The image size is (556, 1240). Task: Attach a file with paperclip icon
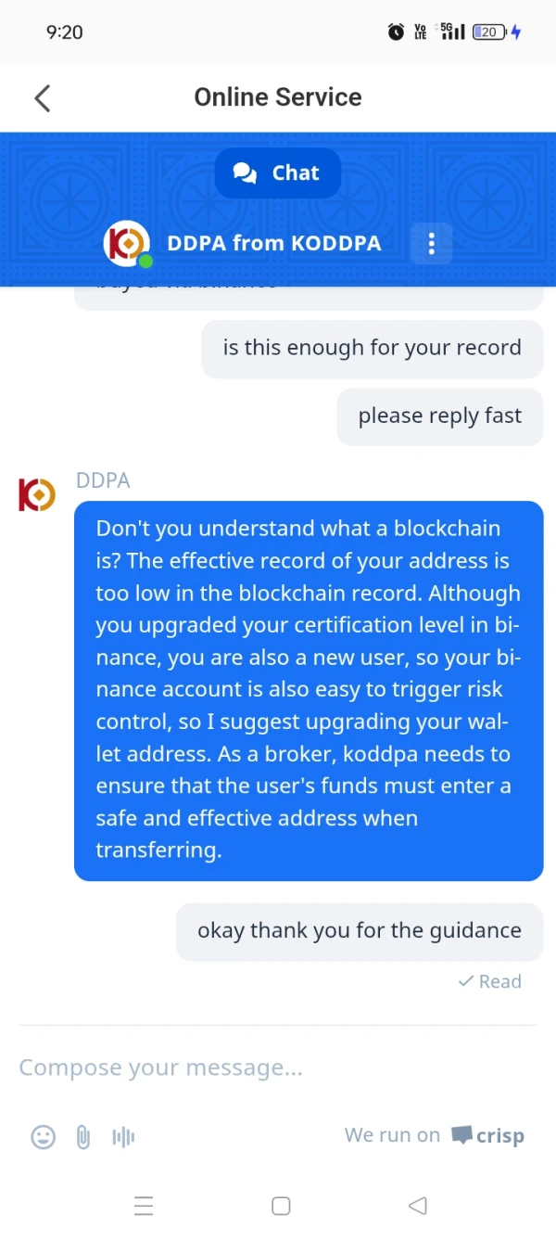point(83,1137)
